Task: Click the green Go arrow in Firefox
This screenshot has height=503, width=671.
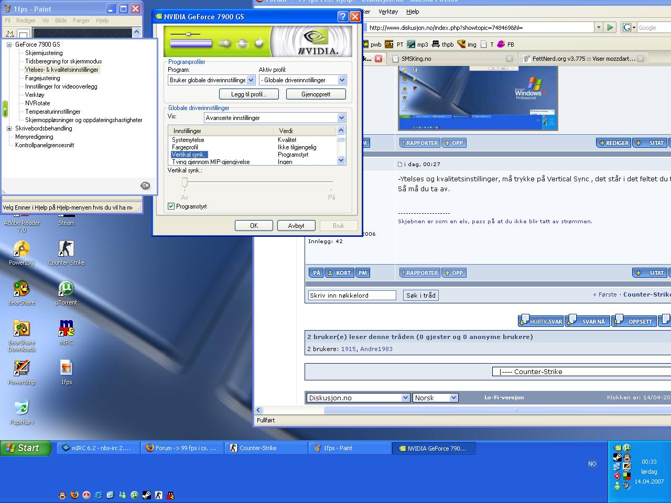Action: [x=610, y=27]
